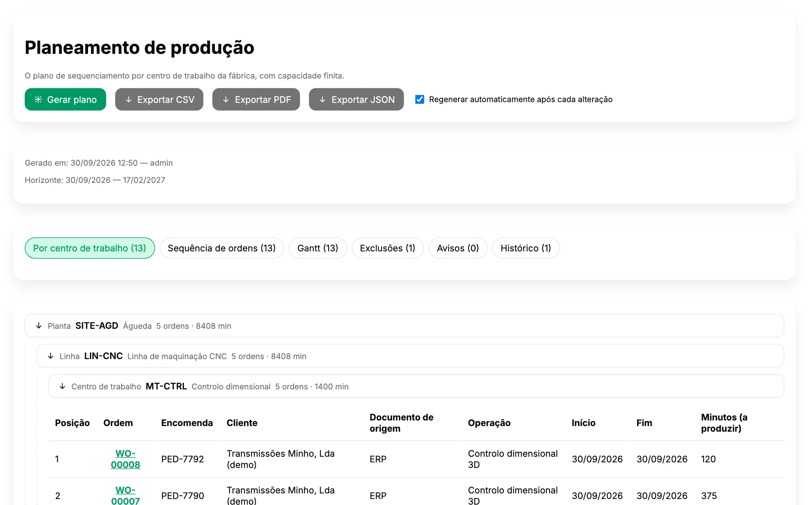Screen dimensions: 809x505
Task: Click the Posição column header
Action: 72,423
